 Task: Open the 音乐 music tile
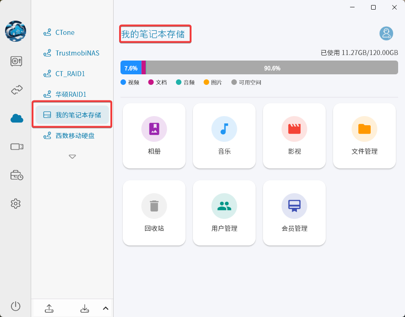tap(224, 136)
